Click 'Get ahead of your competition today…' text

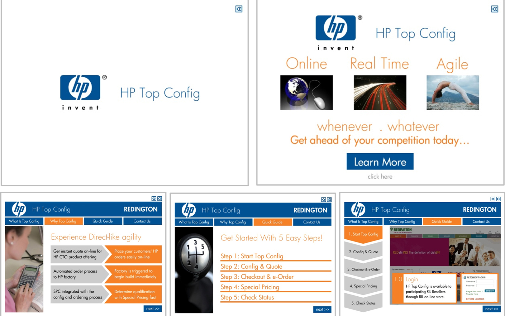[x=380, y=140]
